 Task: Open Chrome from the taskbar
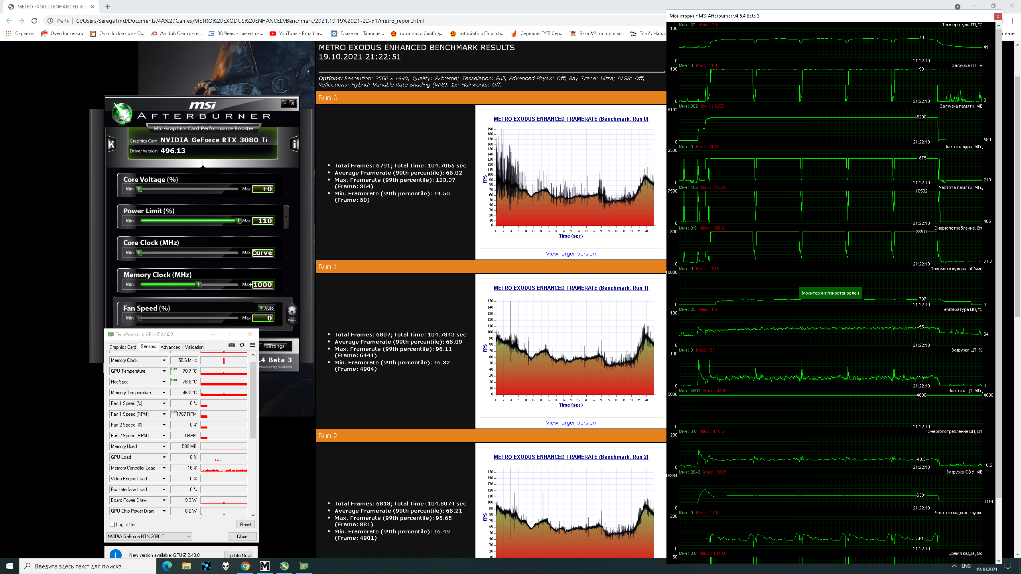pos(245,566)
